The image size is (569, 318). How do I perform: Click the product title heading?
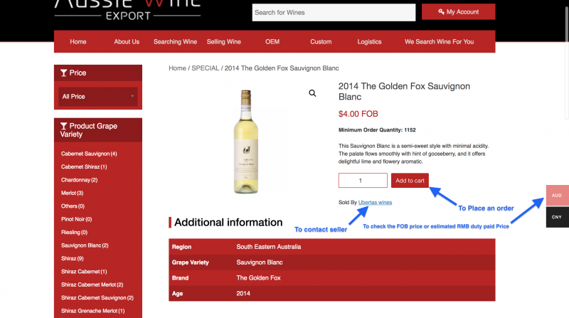404,92
